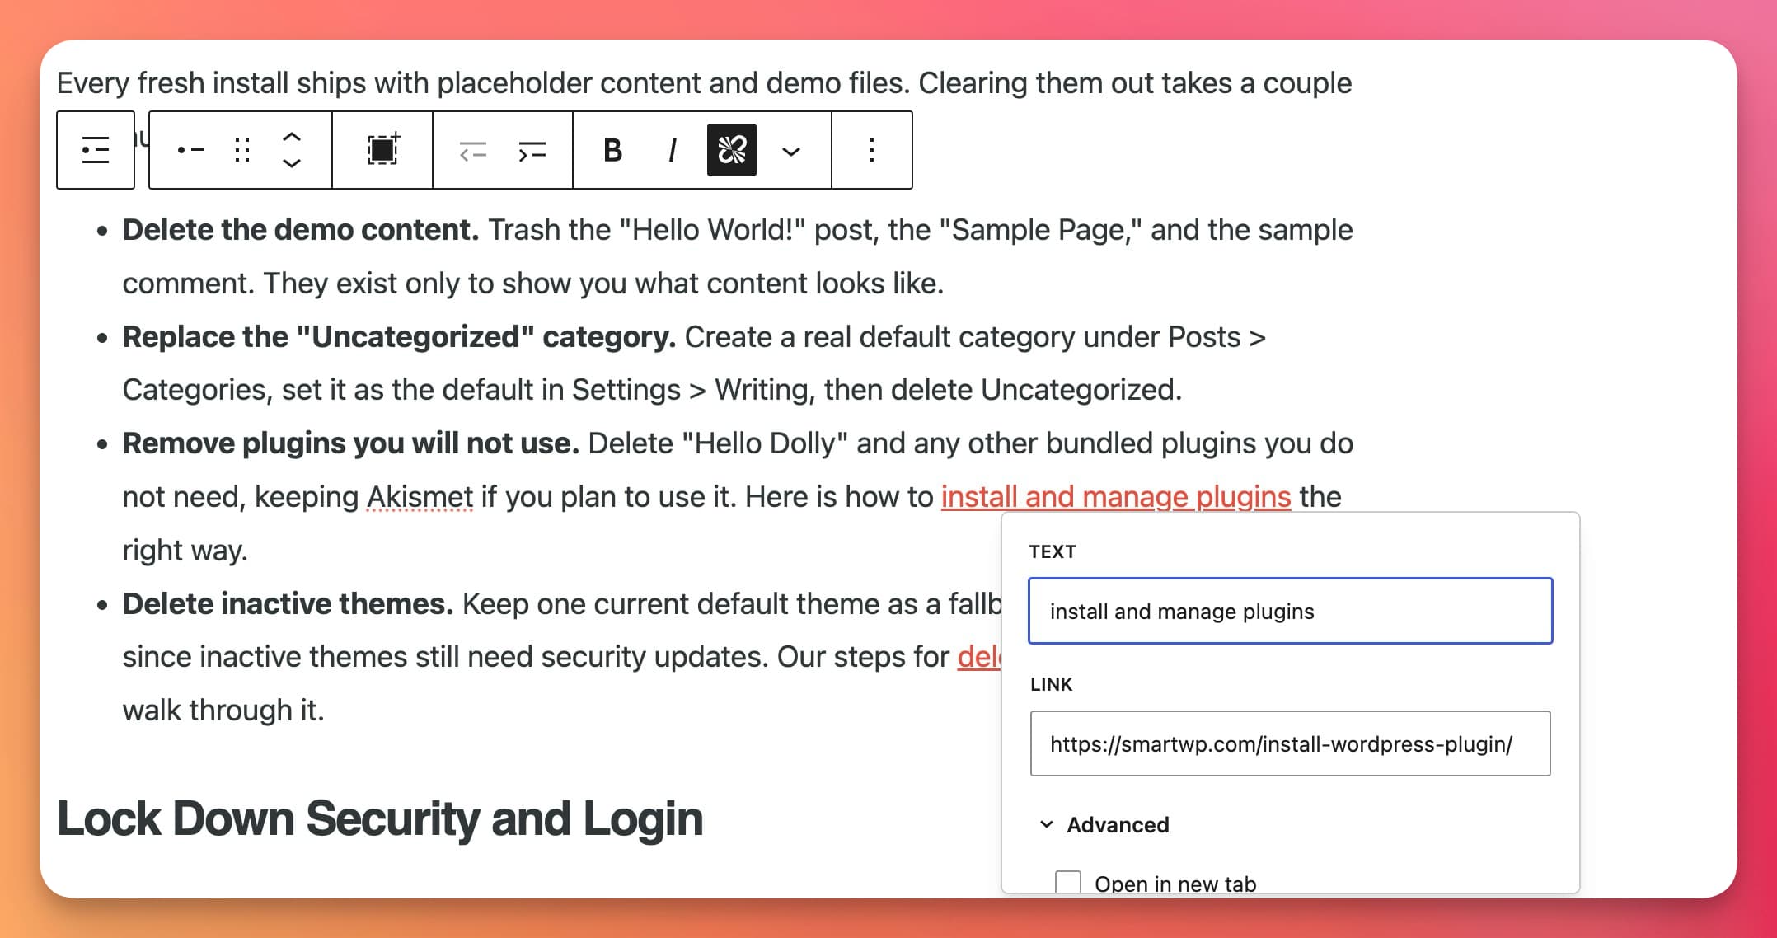This screenshot has width=1777, height=938.
Task: Open the block options three-dot menu
Action: (x=872, y=150)
